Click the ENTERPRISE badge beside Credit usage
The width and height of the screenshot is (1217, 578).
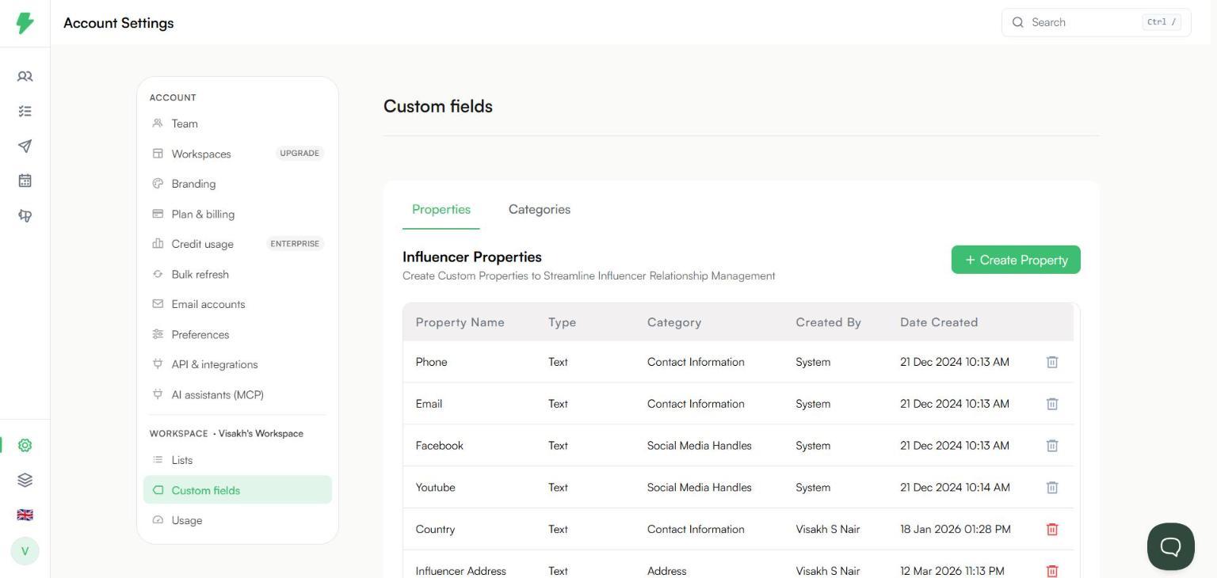pos(295,243)
